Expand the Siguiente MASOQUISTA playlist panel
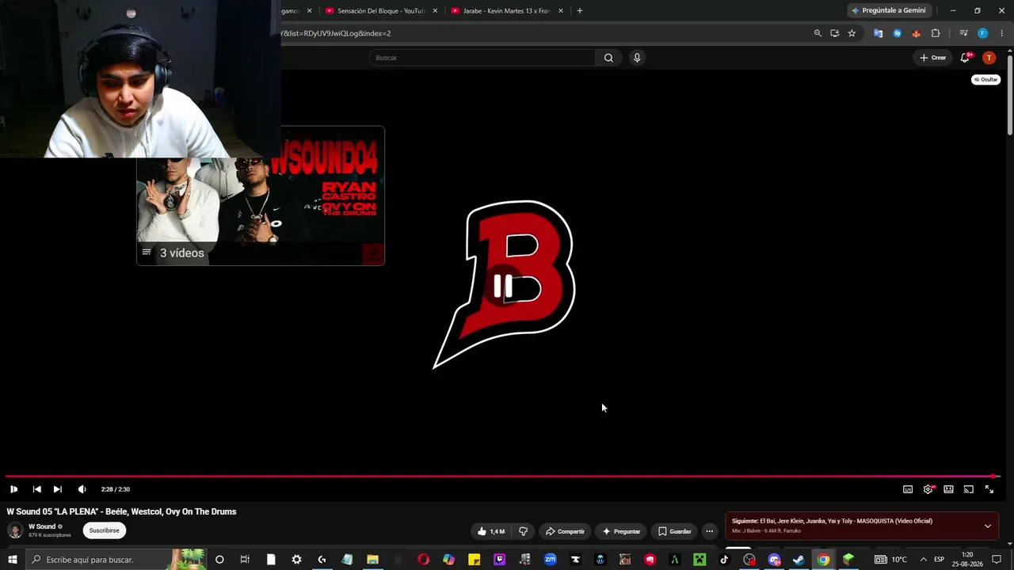Image resolution: width=1014 pixels, height=570 pixels. pyautogui.click(x=988, y=526)
